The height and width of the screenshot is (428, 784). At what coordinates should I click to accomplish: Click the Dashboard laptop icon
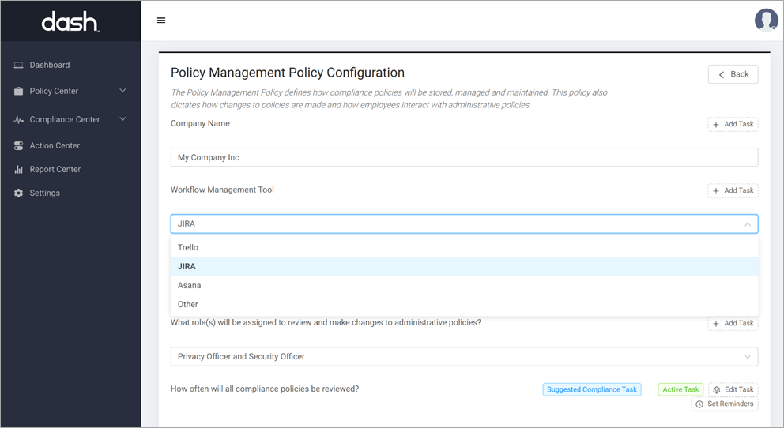[x=19, y=65]
